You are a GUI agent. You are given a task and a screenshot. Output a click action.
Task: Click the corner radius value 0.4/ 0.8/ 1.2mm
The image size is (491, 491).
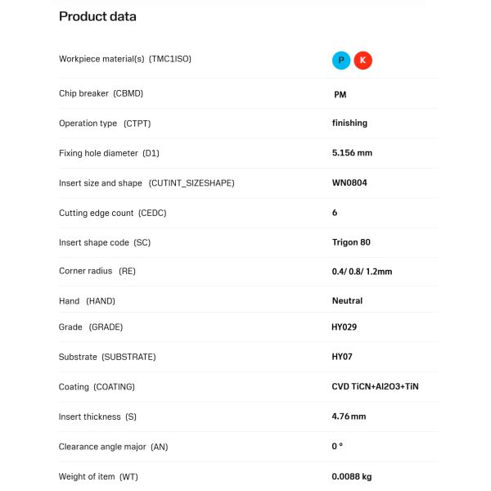point(362,272)
